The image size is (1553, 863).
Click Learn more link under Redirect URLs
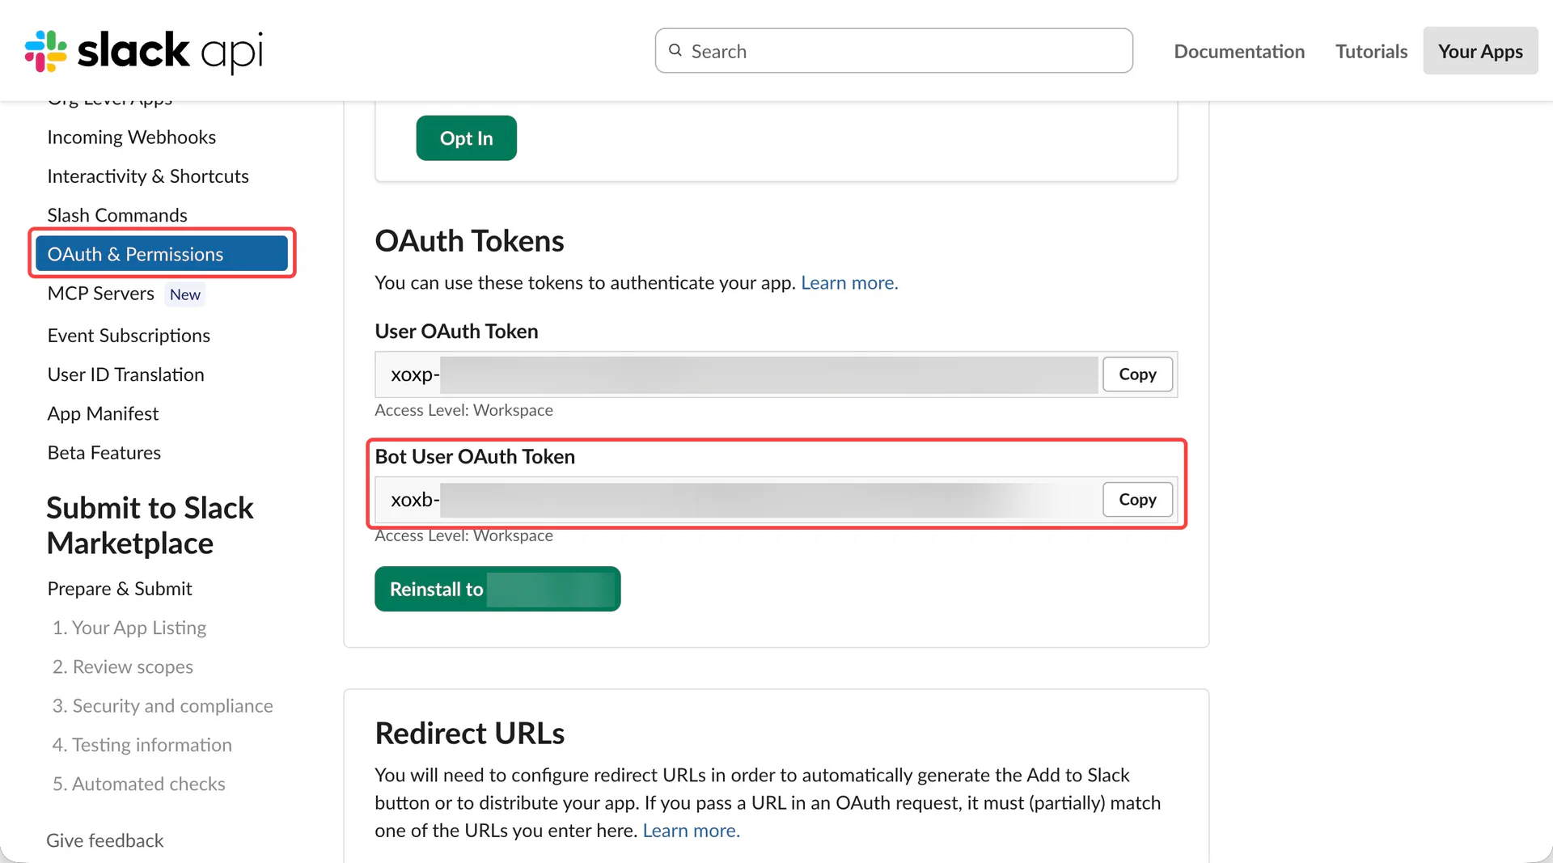[x=691, y=831]
